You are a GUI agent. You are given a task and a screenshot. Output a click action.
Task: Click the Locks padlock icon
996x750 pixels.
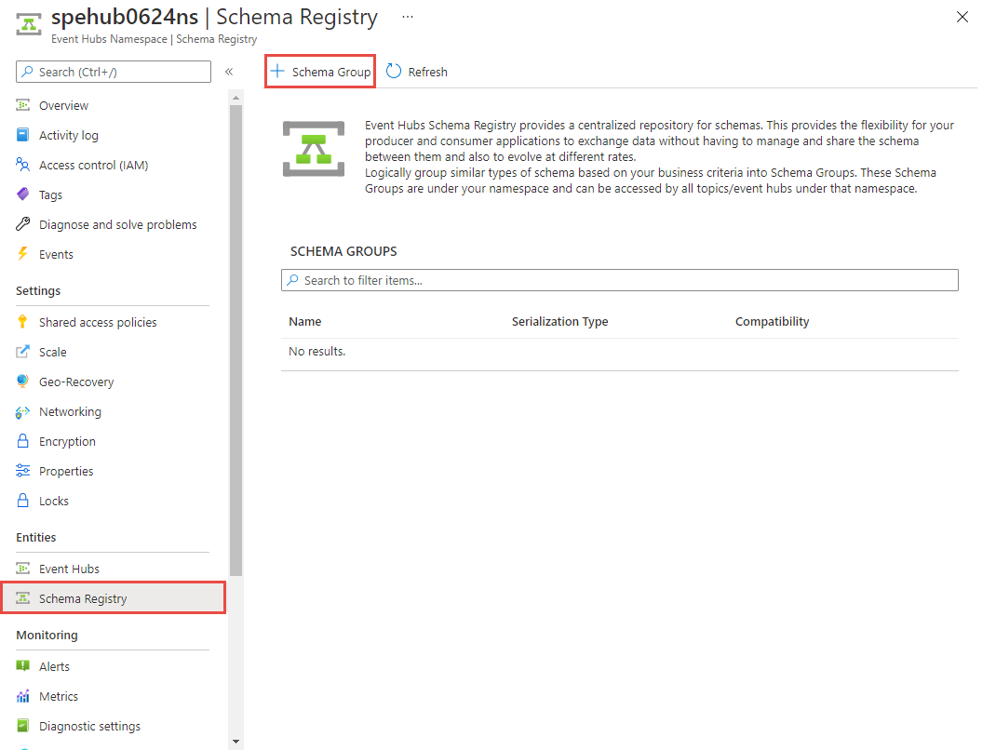click(x=23, y=501)
